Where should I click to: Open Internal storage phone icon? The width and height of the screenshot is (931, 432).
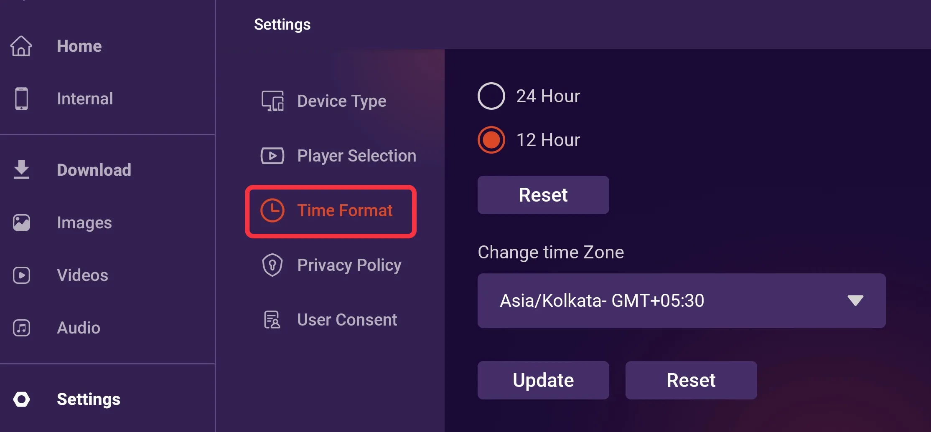[x=21, y=99]
